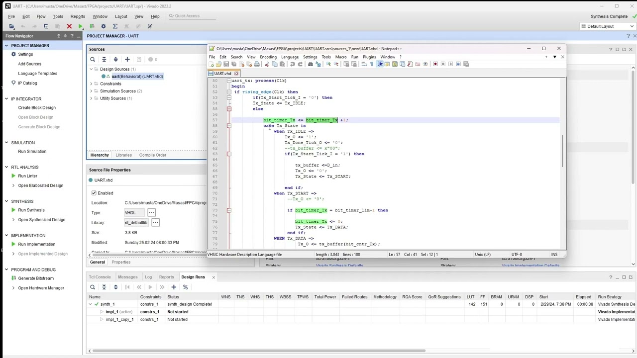Select uart(Behavioral) (UART.vhd) in Sources tree

(x=137, y=77)
